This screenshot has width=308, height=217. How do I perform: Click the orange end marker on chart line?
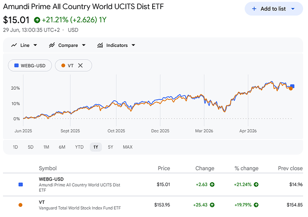click(x=291, y=89)
